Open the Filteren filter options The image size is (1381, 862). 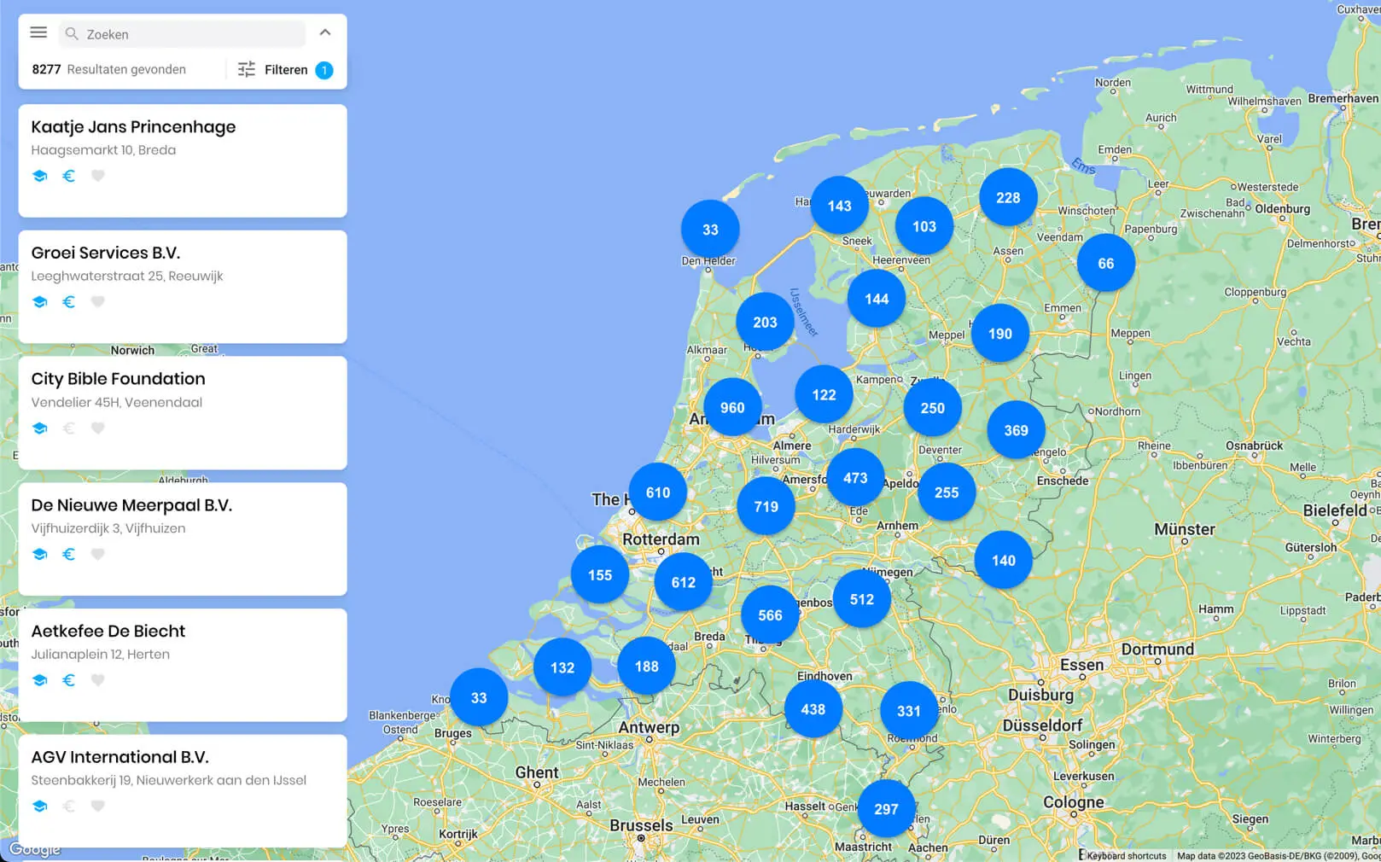(273, 70)
